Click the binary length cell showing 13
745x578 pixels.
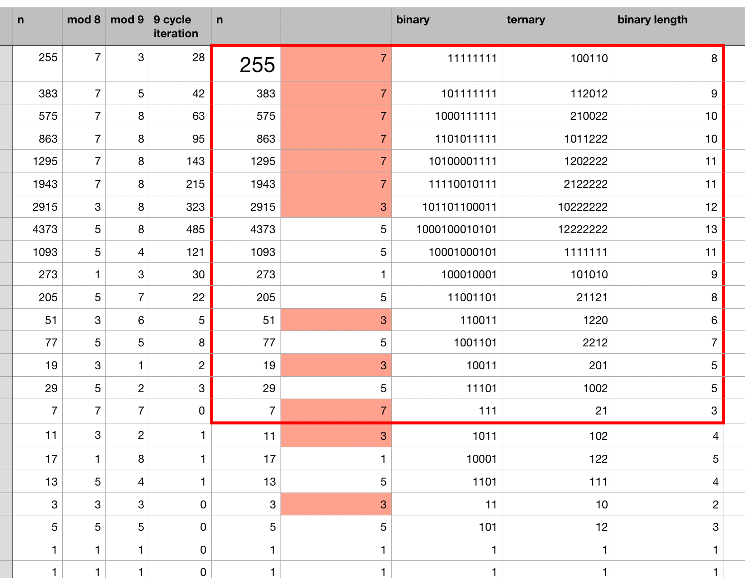667,230
